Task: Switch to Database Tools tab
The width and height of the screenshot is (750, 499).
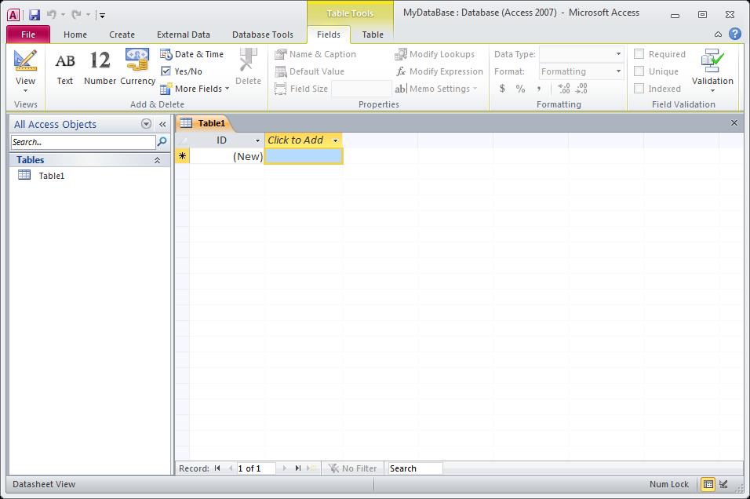Action: [x=263, y=35]
